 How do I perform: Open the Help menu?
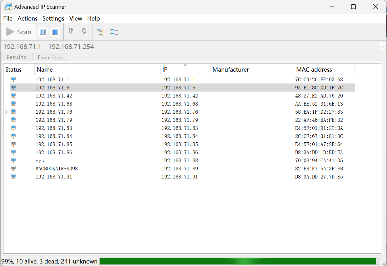pos(93,18)
